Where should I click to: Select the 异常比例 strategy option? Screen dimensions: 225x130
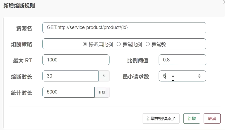119,44
